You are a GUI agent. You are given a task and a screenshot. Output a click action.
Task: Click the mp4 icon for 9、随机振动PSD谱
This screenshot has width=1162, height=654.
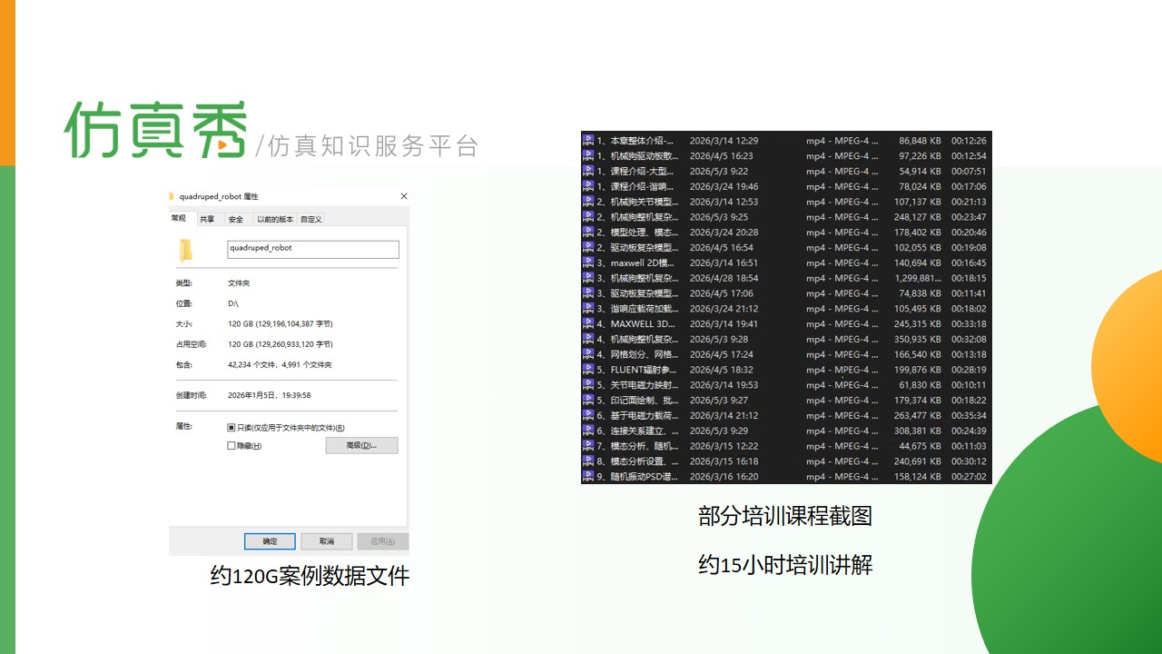588,476
